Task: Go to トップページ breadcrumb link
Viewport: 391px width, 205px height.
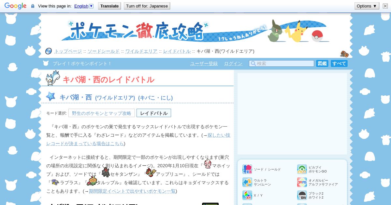Action: click(x=68, y=51)
